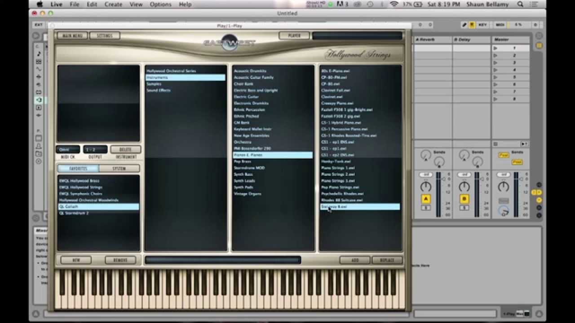575x323 pixels.
Task: Open the Sounds category in Live's browser sidebar
Action: click(x=39, y=54)
